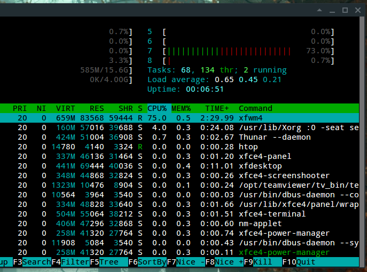Click Nice + to lower process priority

229,262
